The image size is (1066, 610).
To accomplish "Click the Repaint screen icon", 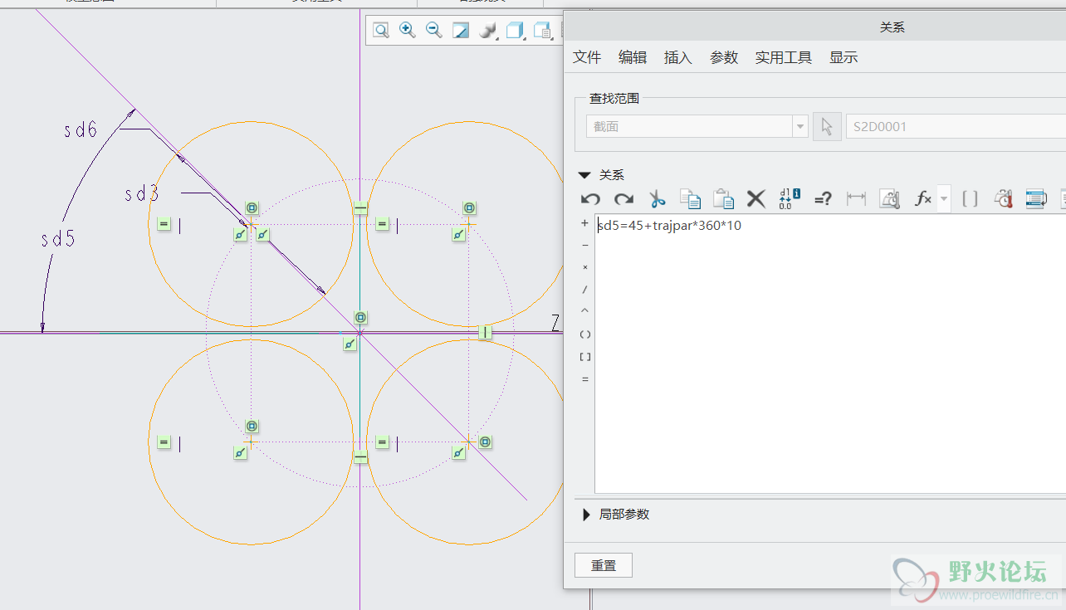I will (x=461, y=31).
